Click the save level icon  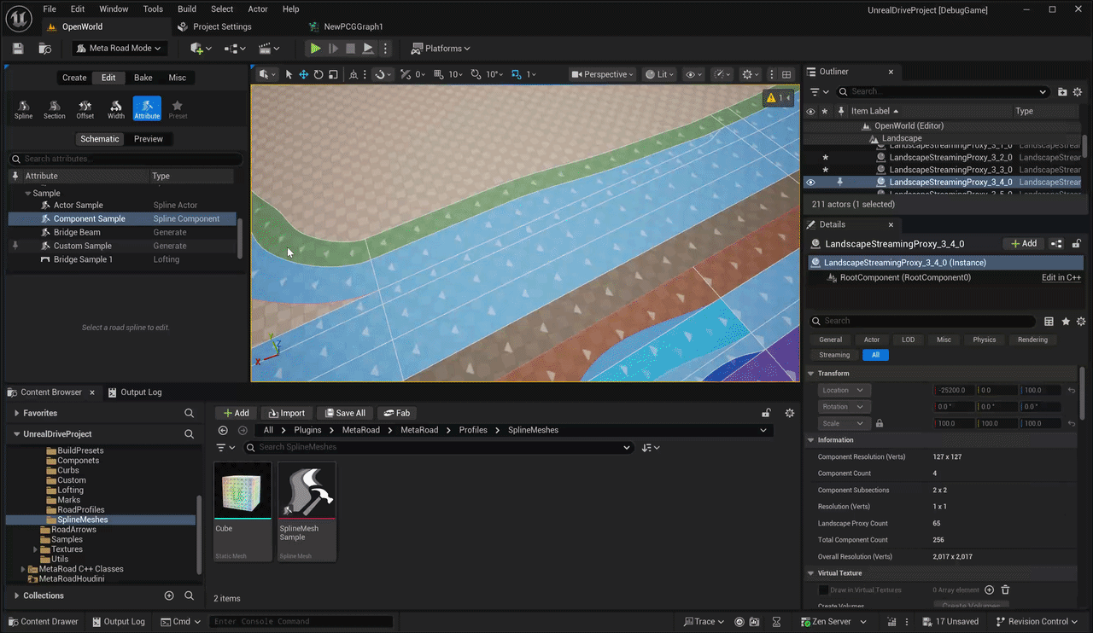tap(18, 49)
